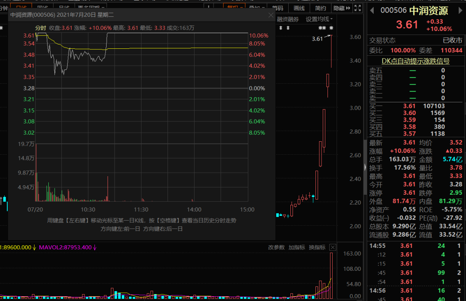Click the 10.06% top percentage axis label

258,36
